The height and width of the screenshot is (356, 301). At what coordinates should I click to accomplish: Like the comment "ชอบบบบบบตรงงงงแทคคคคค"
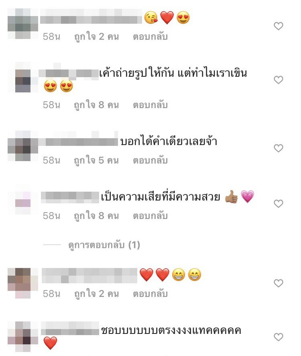point(278,337)
